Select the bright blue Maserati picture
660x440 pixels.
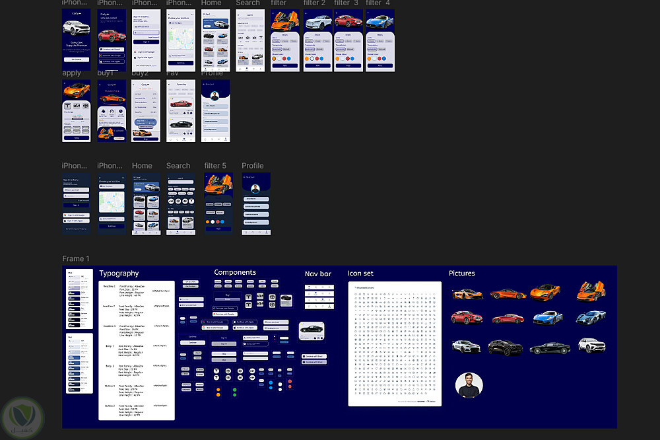[548, 318]
